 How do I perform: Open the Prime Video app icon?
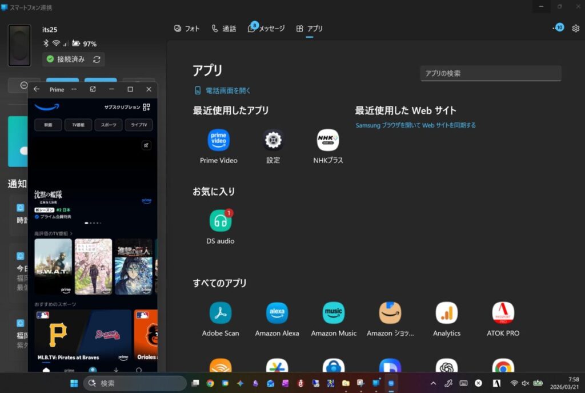(218, 140)
